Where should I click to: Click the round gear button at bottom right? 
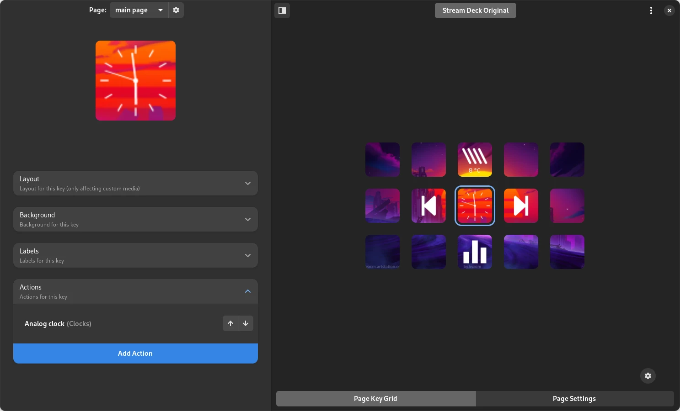click(x=648, y=376)
